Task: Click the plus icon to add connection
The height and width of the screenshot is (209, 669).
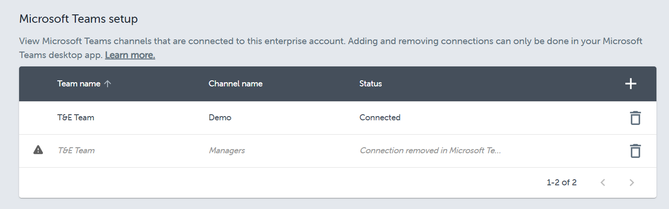Action: click(630, 84)
